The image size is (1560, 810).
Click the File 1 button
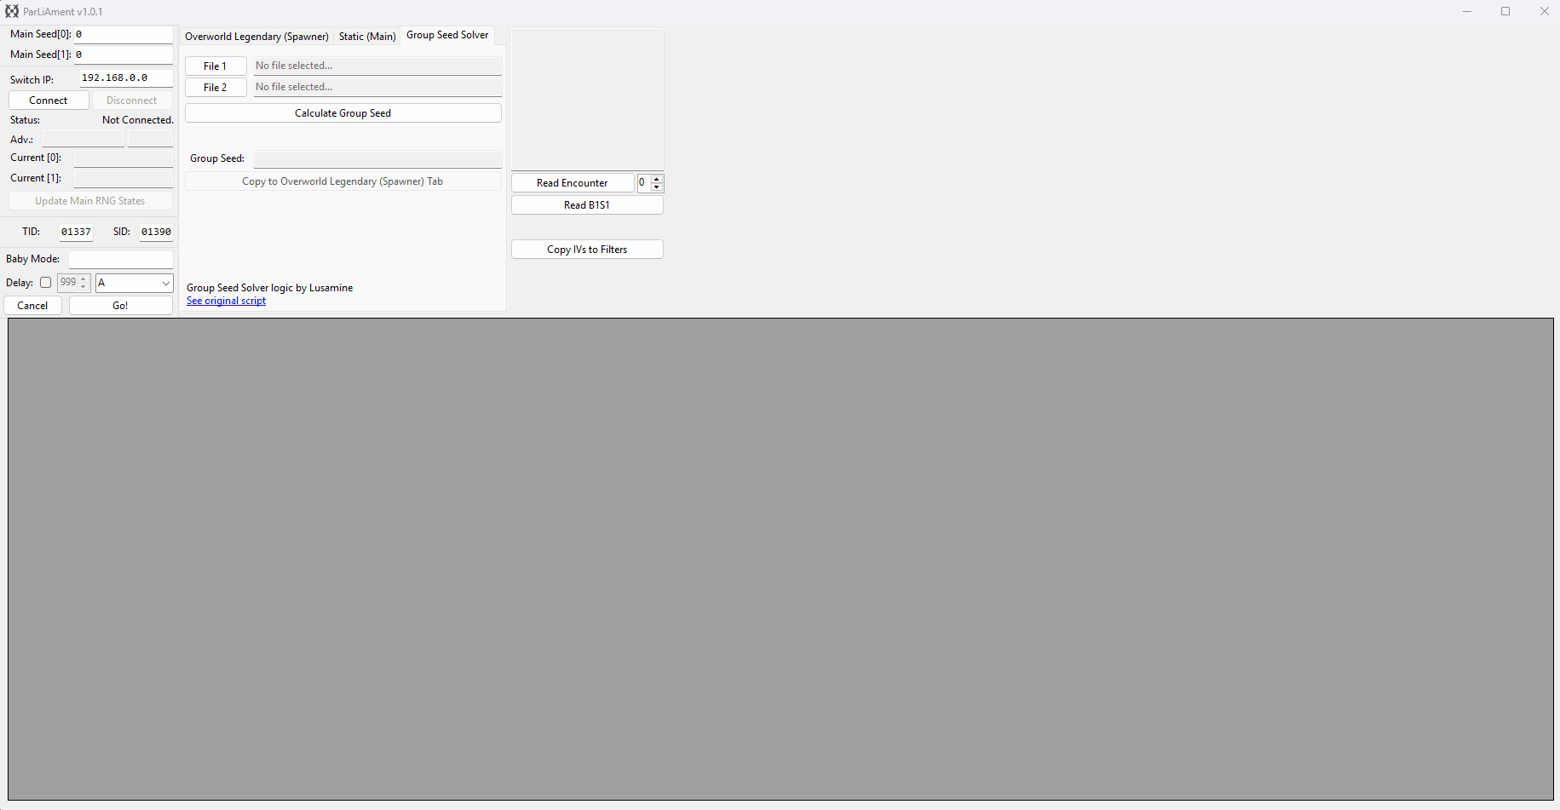pos(216,66)
